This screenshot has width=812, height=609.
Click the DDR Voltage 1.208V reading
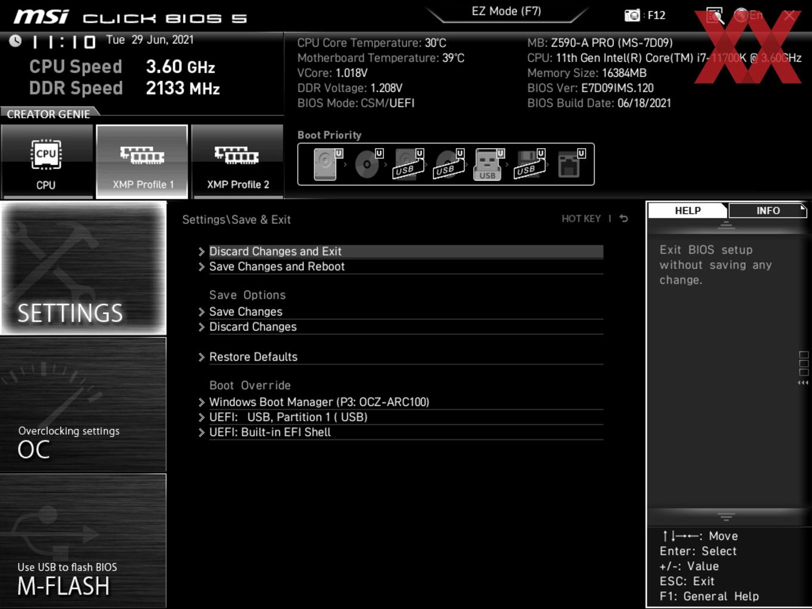[x=349, y=88]
